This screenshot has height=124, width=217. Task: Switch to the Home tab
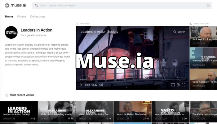point(9,16)
